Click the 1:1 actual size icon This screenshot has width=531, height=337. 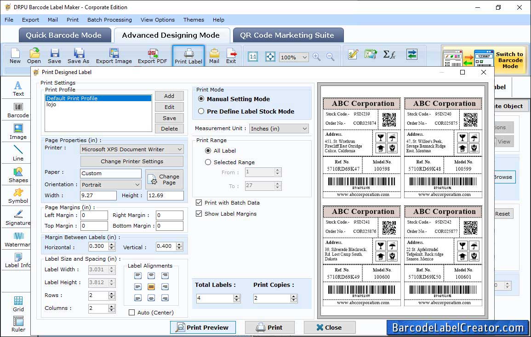coord(253,57)
